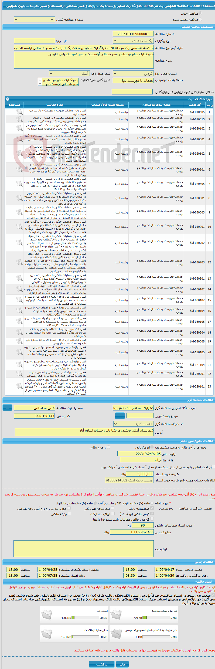
Task: Select مناقصه تجدید شده radio button
Action: coord(200,19)
